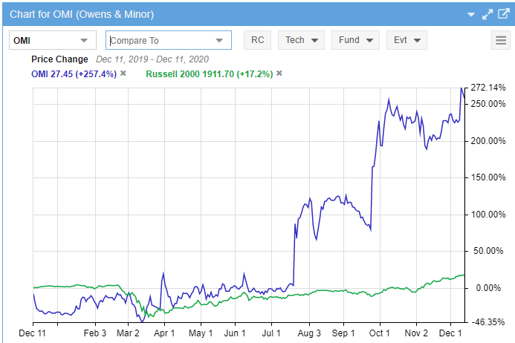
Task: Click the Oct 1 date label
Action: [x=379, y=333]
